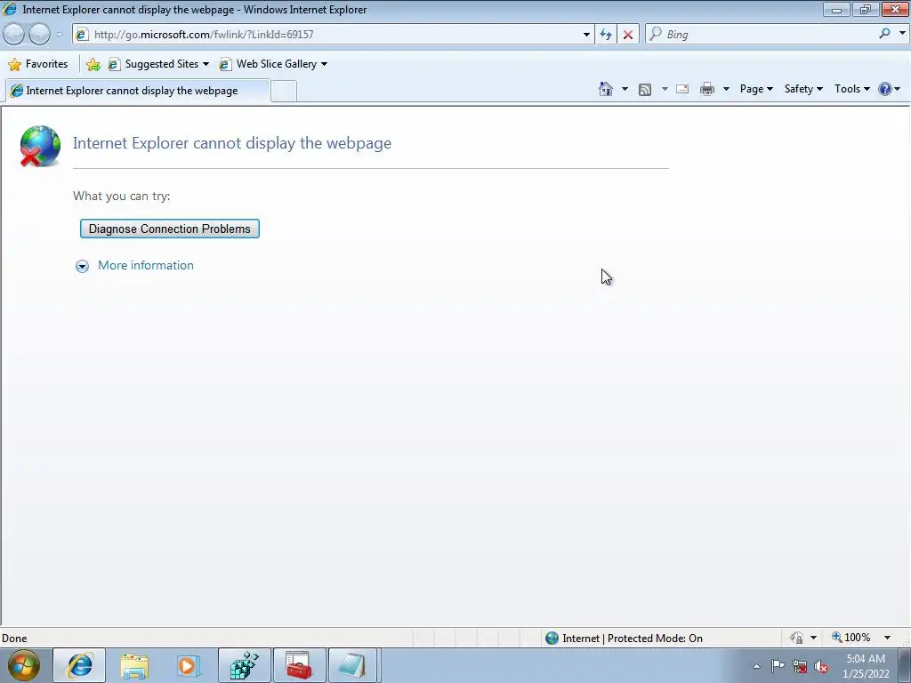Click the Print icon
This screenshot has height=683, width=911.
coord(707,89)
